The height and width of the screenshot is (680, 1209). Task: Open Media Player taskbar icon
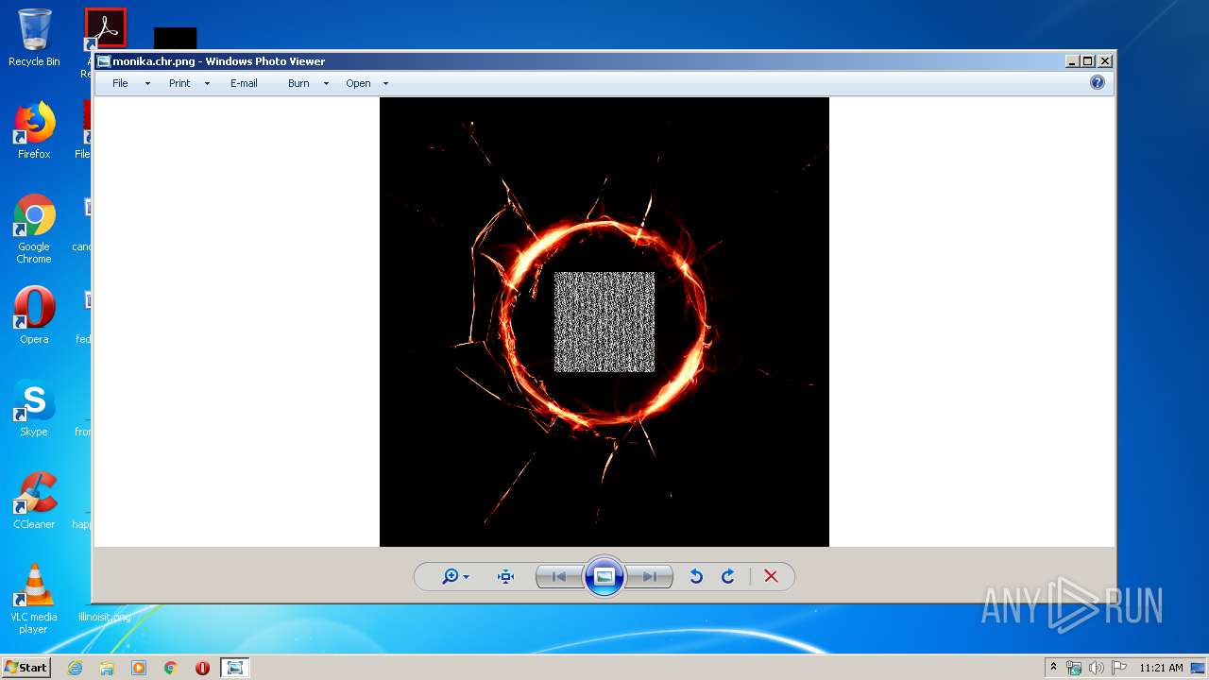pyautogui.click(x=139, y=668)
